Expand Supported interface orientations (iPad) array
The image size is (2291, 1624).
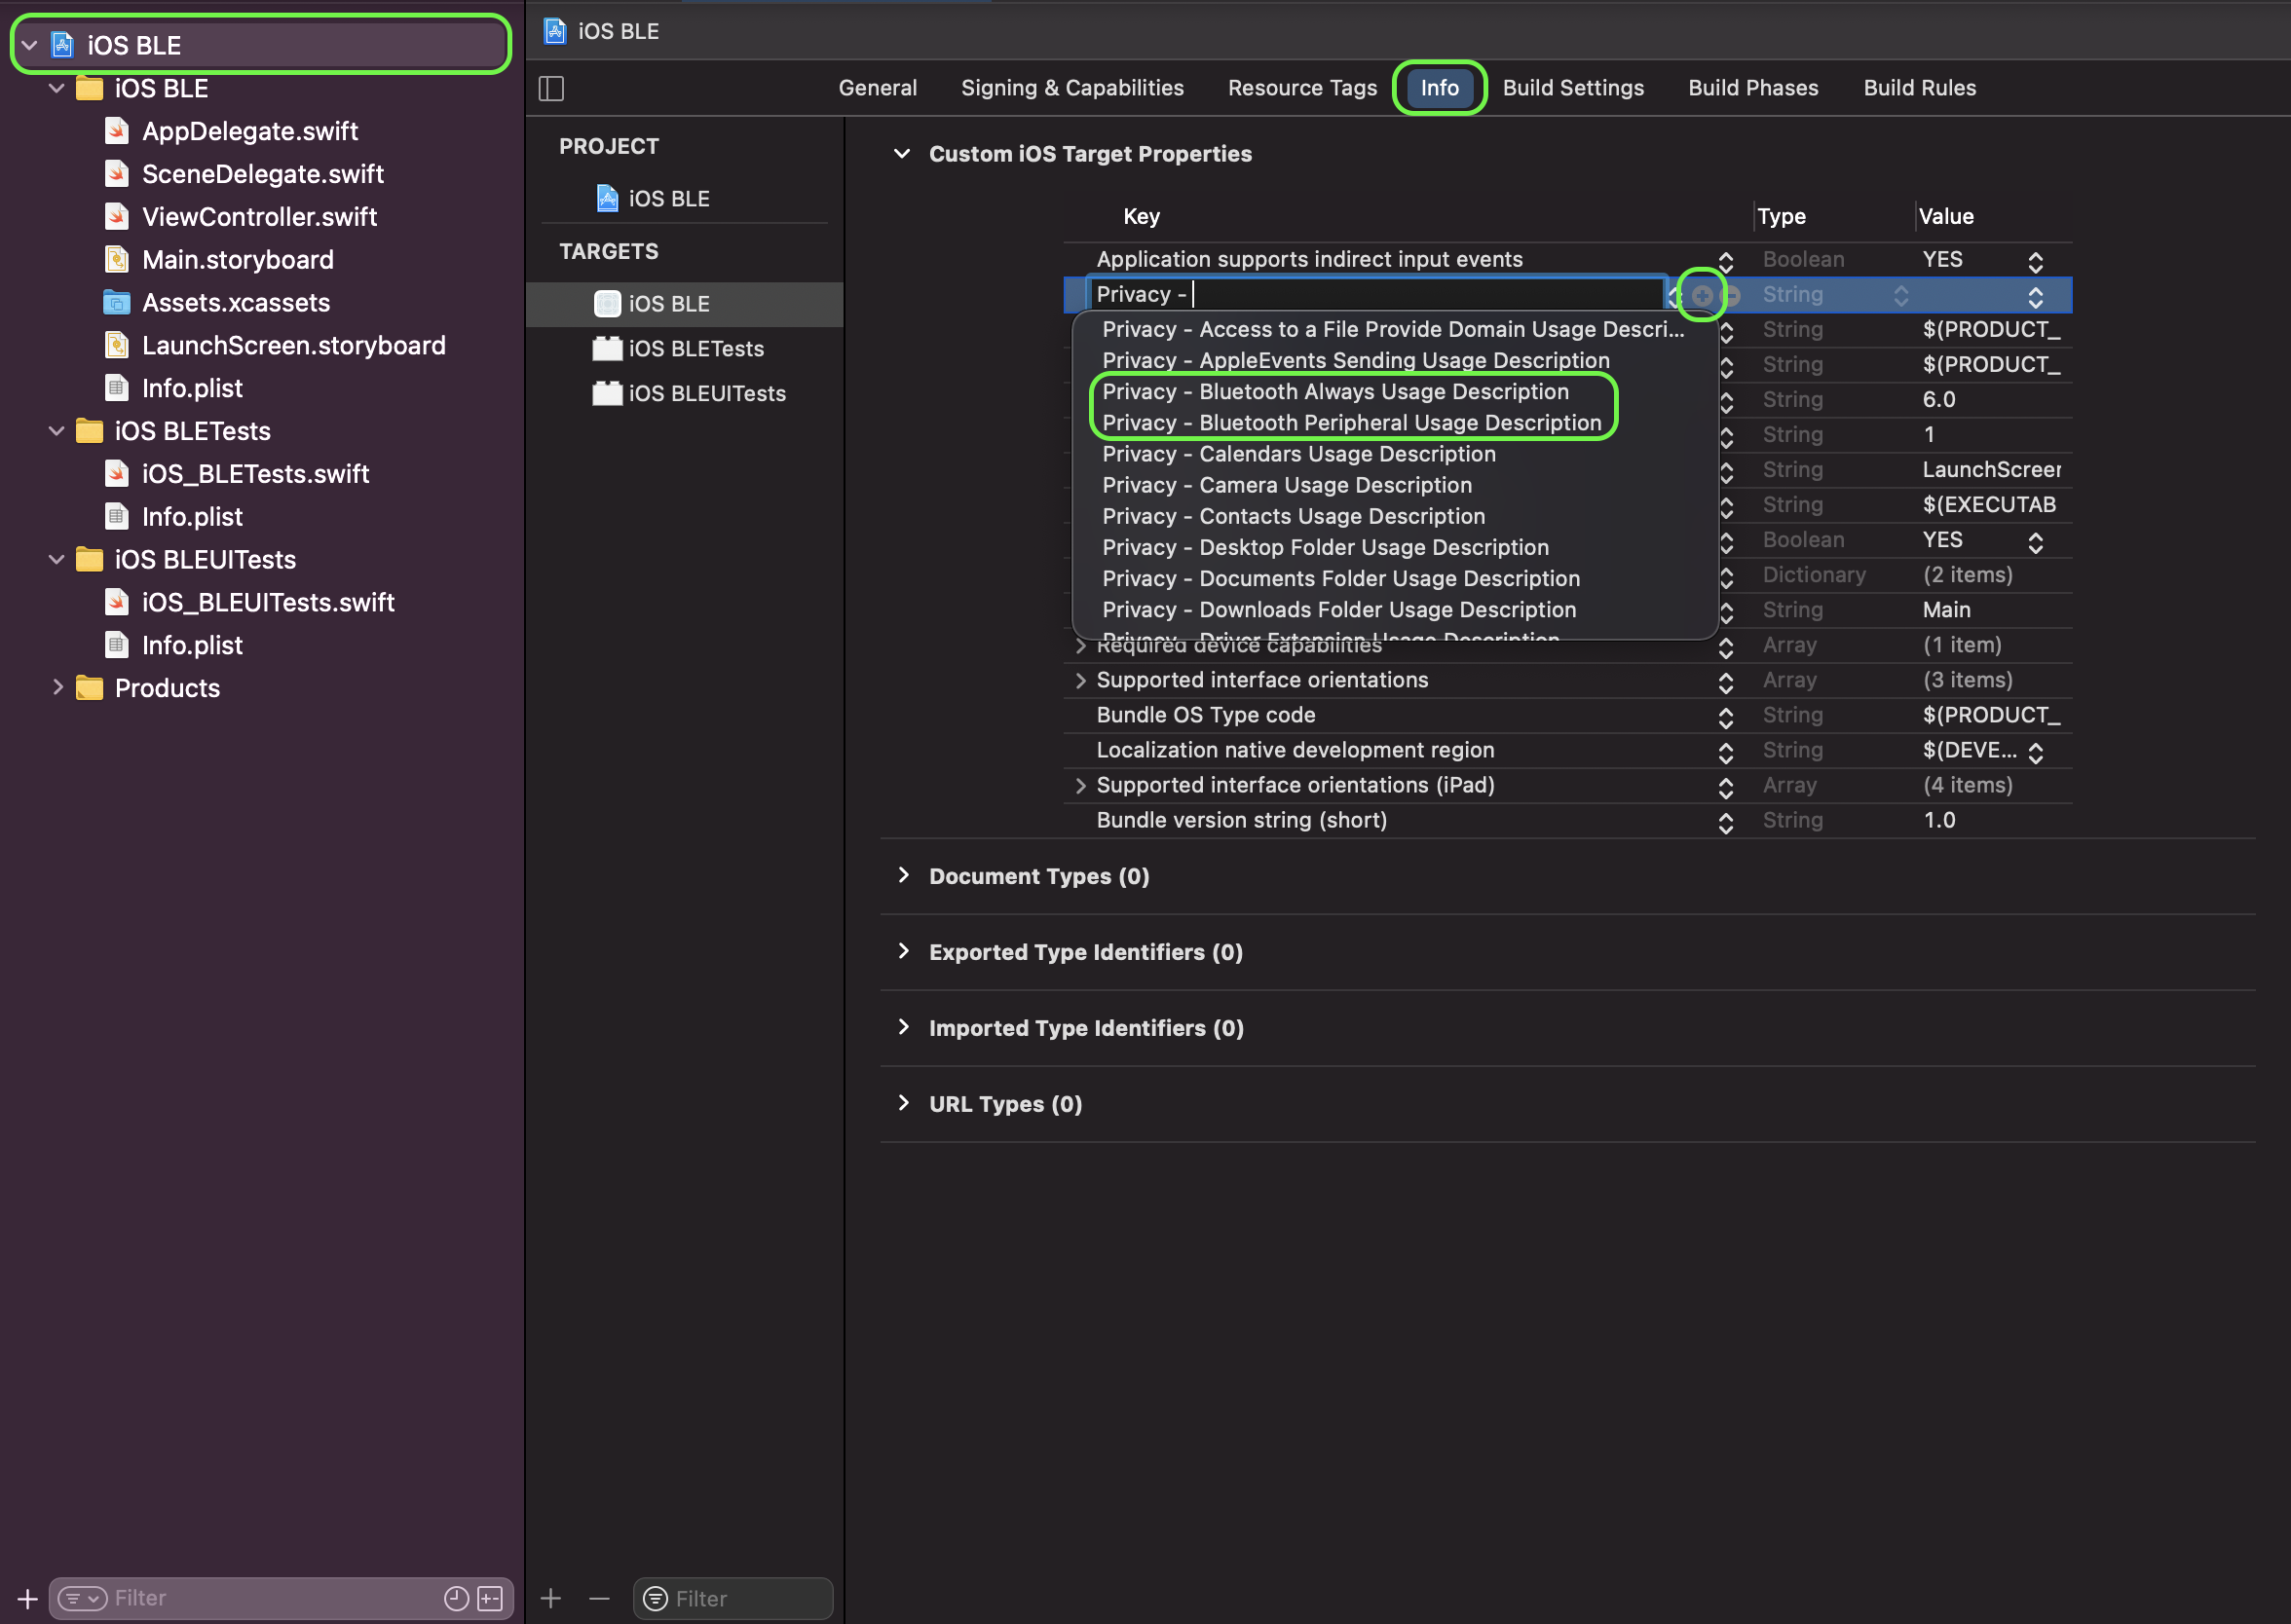[x=1080, y=785]
